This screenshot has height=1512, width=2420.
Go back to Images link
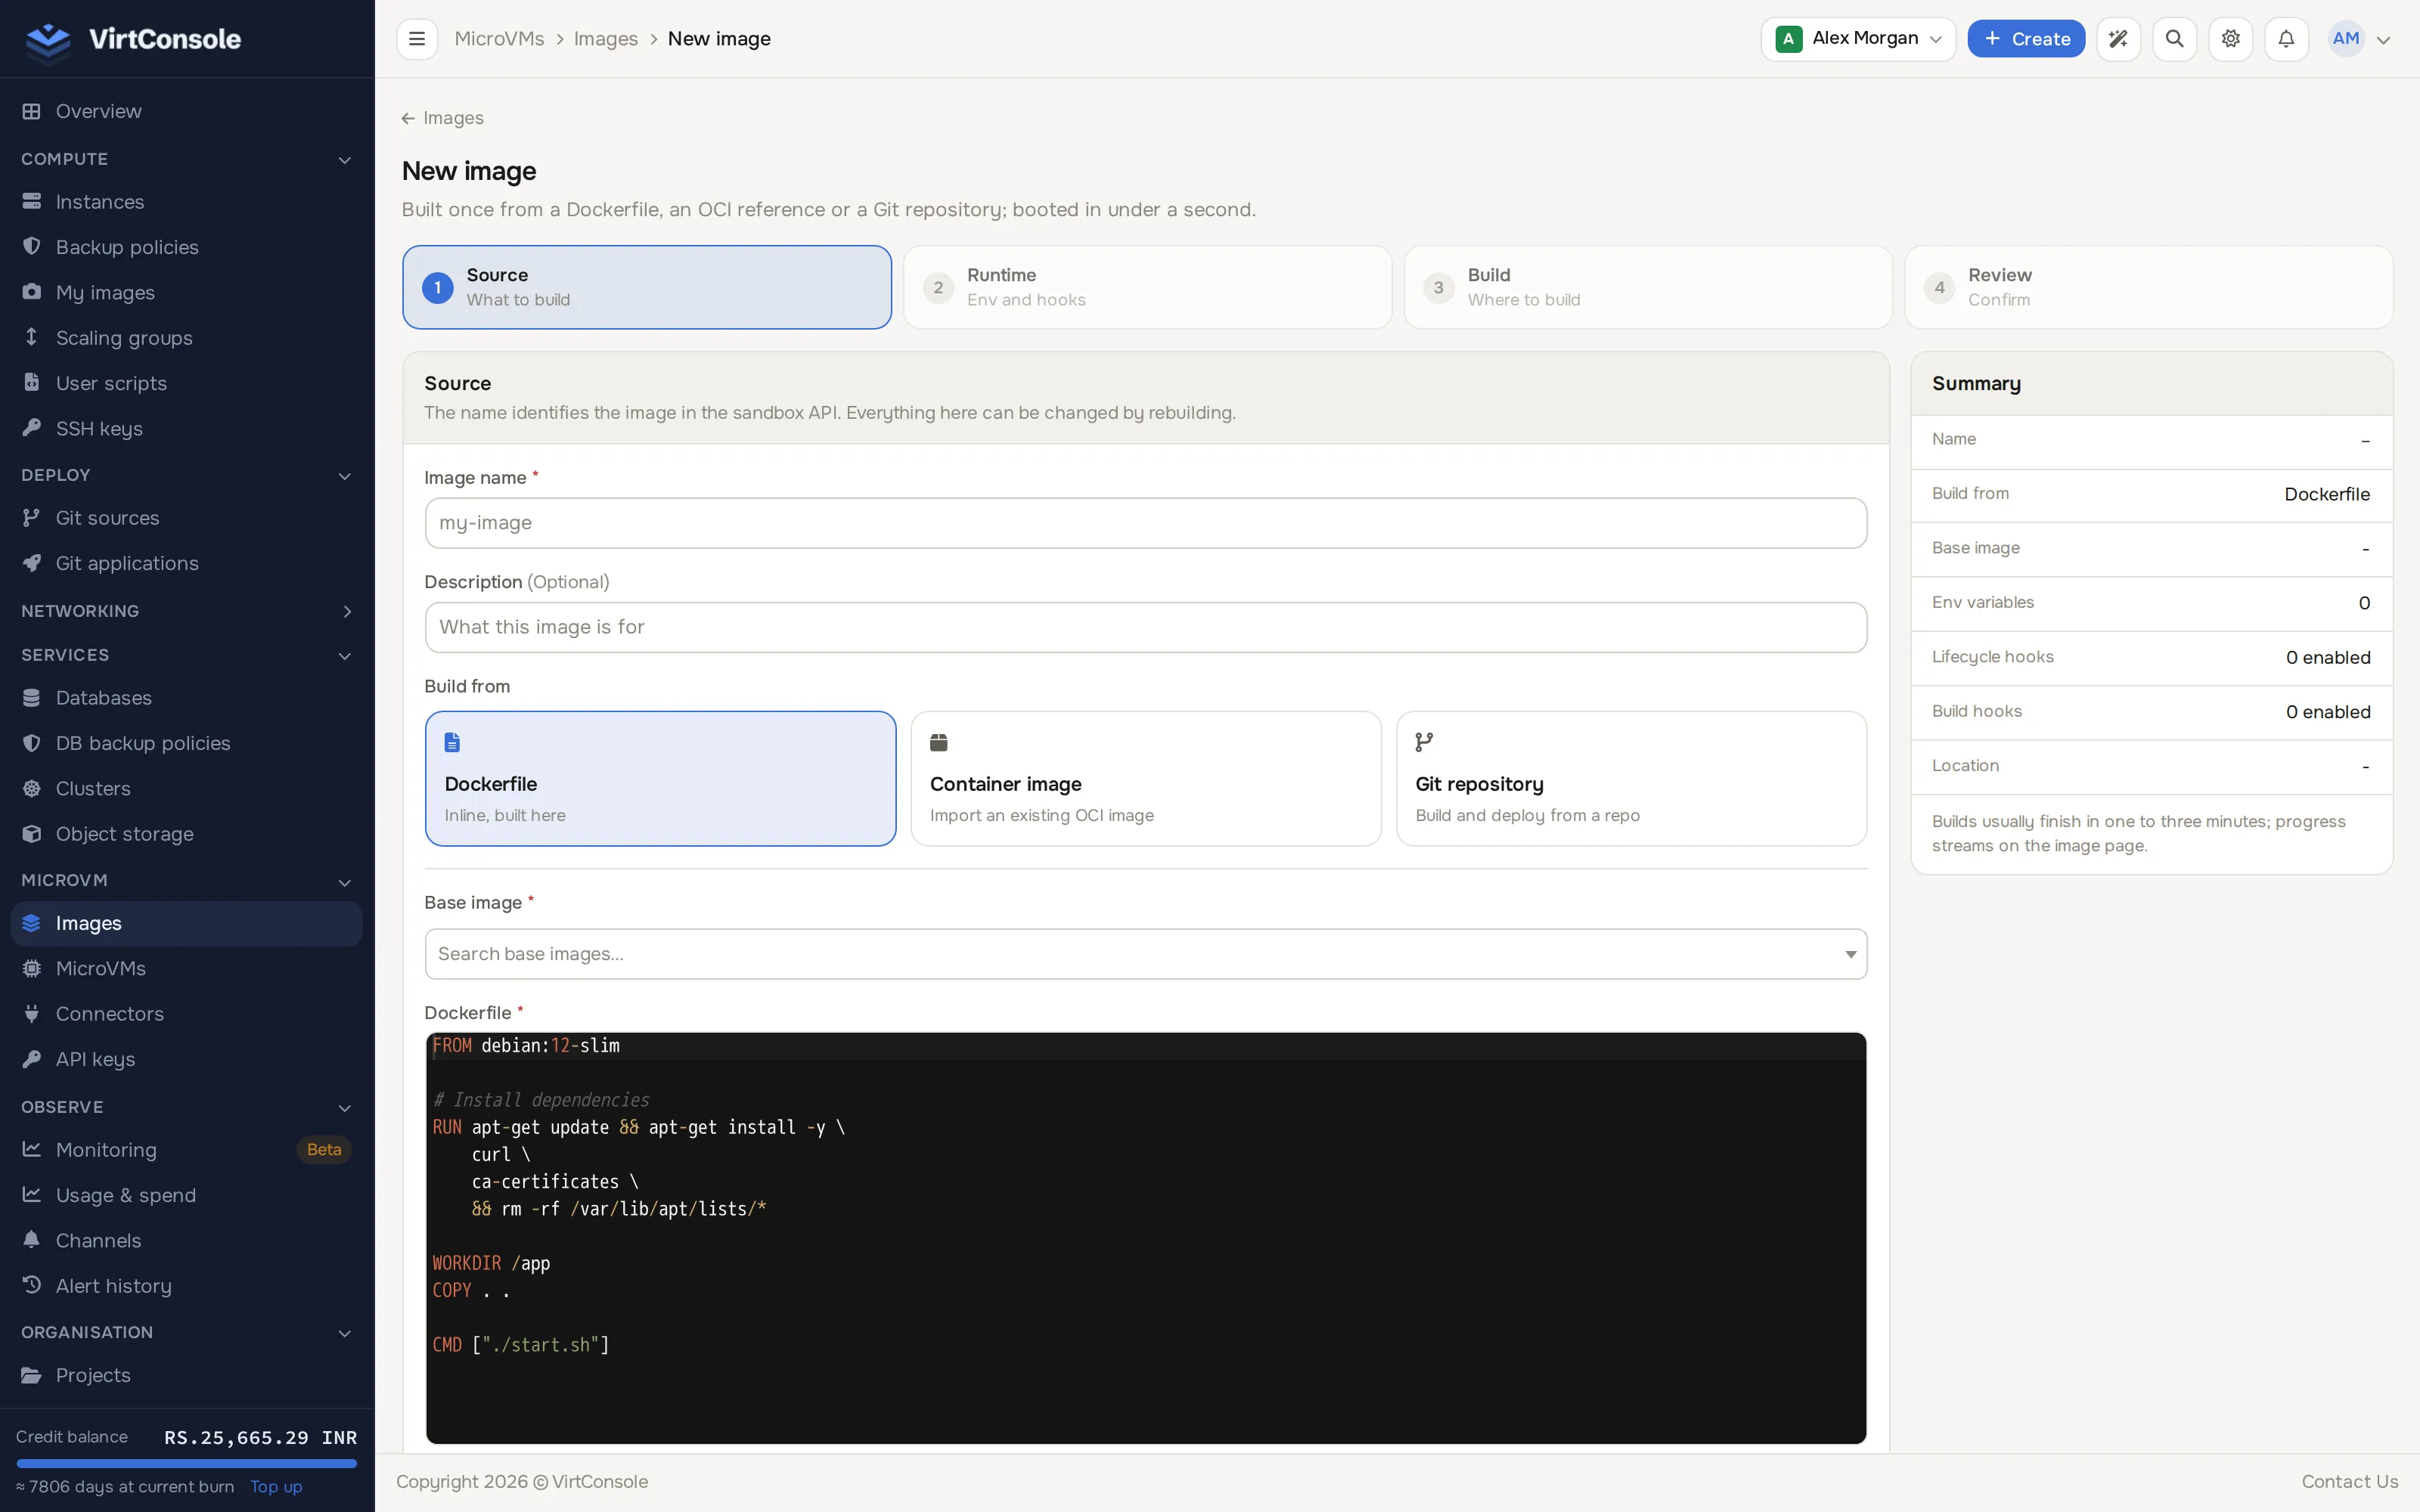pyautogui.click(x=443, y=118)
